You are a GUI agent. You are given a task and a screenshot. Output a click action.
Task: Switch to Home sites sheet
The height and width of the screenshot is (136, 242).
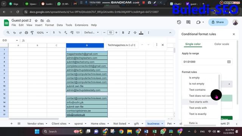[x=98, y=124]
